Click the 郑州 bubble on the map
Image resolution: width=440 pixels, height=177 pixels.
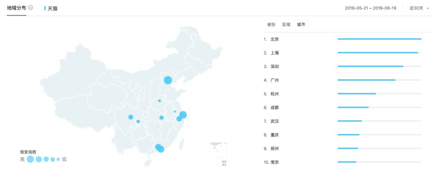pyautogui.click(x=159, y=101)
